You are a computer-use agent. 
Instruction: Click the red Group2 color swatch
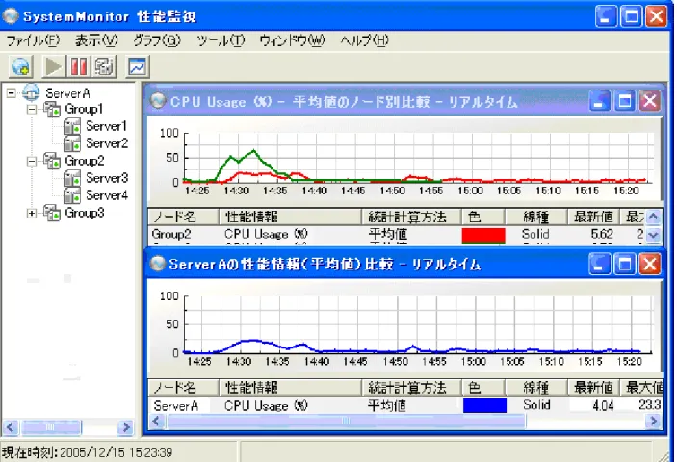[483, 235]
